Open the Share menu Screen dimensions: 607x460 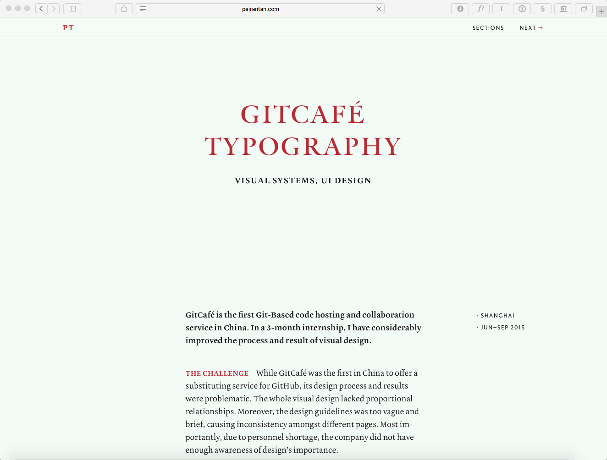(x=124, y=9)
